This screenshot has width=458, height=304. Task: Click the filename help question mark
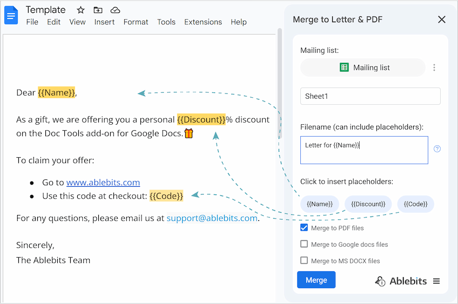(437, 148)
